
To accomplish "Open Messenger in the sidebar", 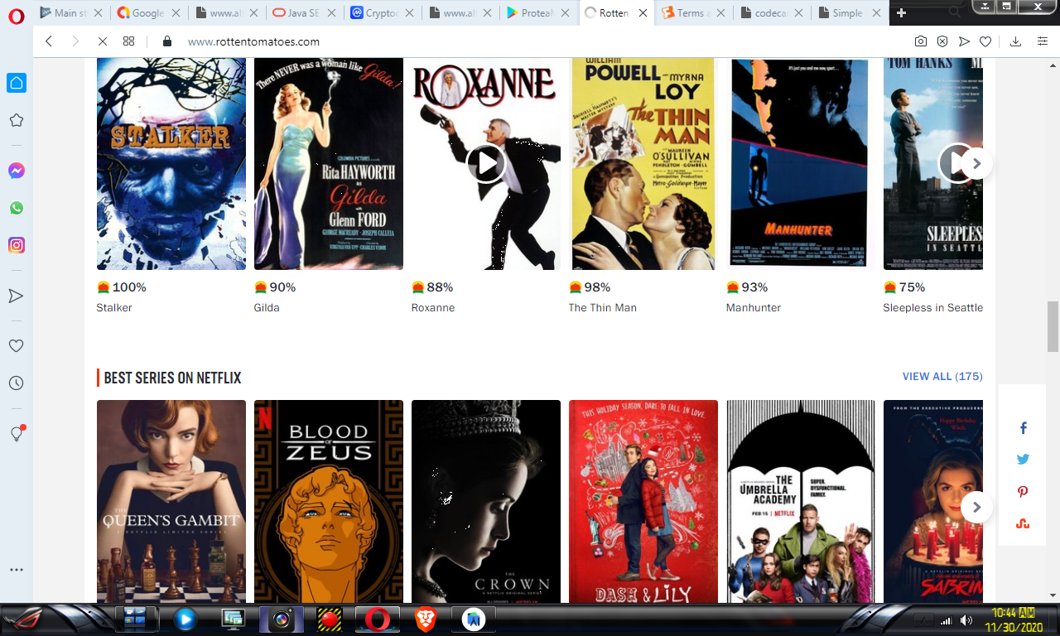I will click(17, 171).
